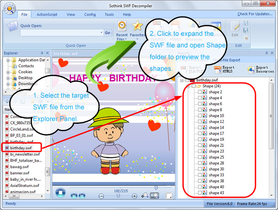Viewport: 278px width, 210px height.
Task: Click the second save icon in Edit group
Action: tap(246, 30)
